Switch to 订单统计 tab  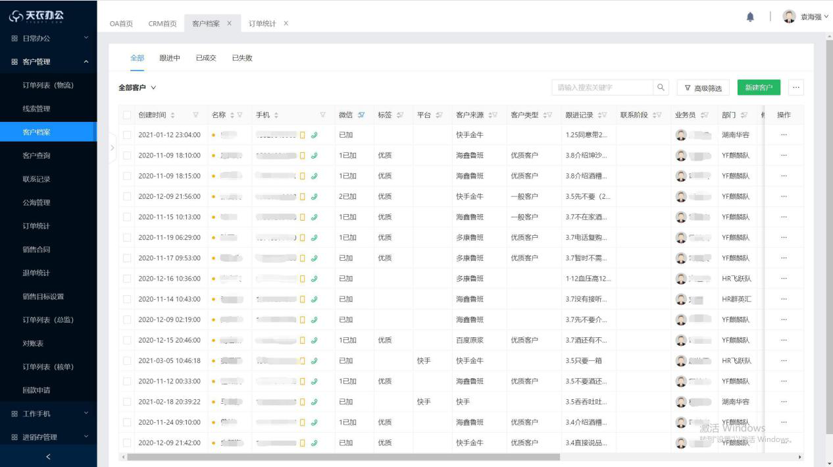click(263, 24)
